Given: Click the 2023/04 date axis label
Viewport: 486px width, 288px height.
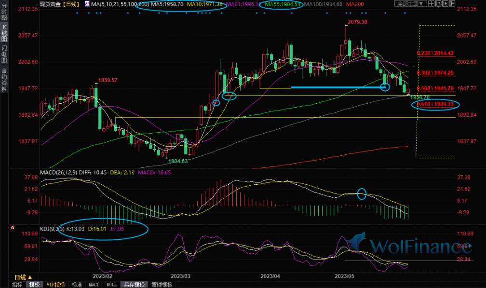Looking at the screenshot, I should tap(270, 276).
